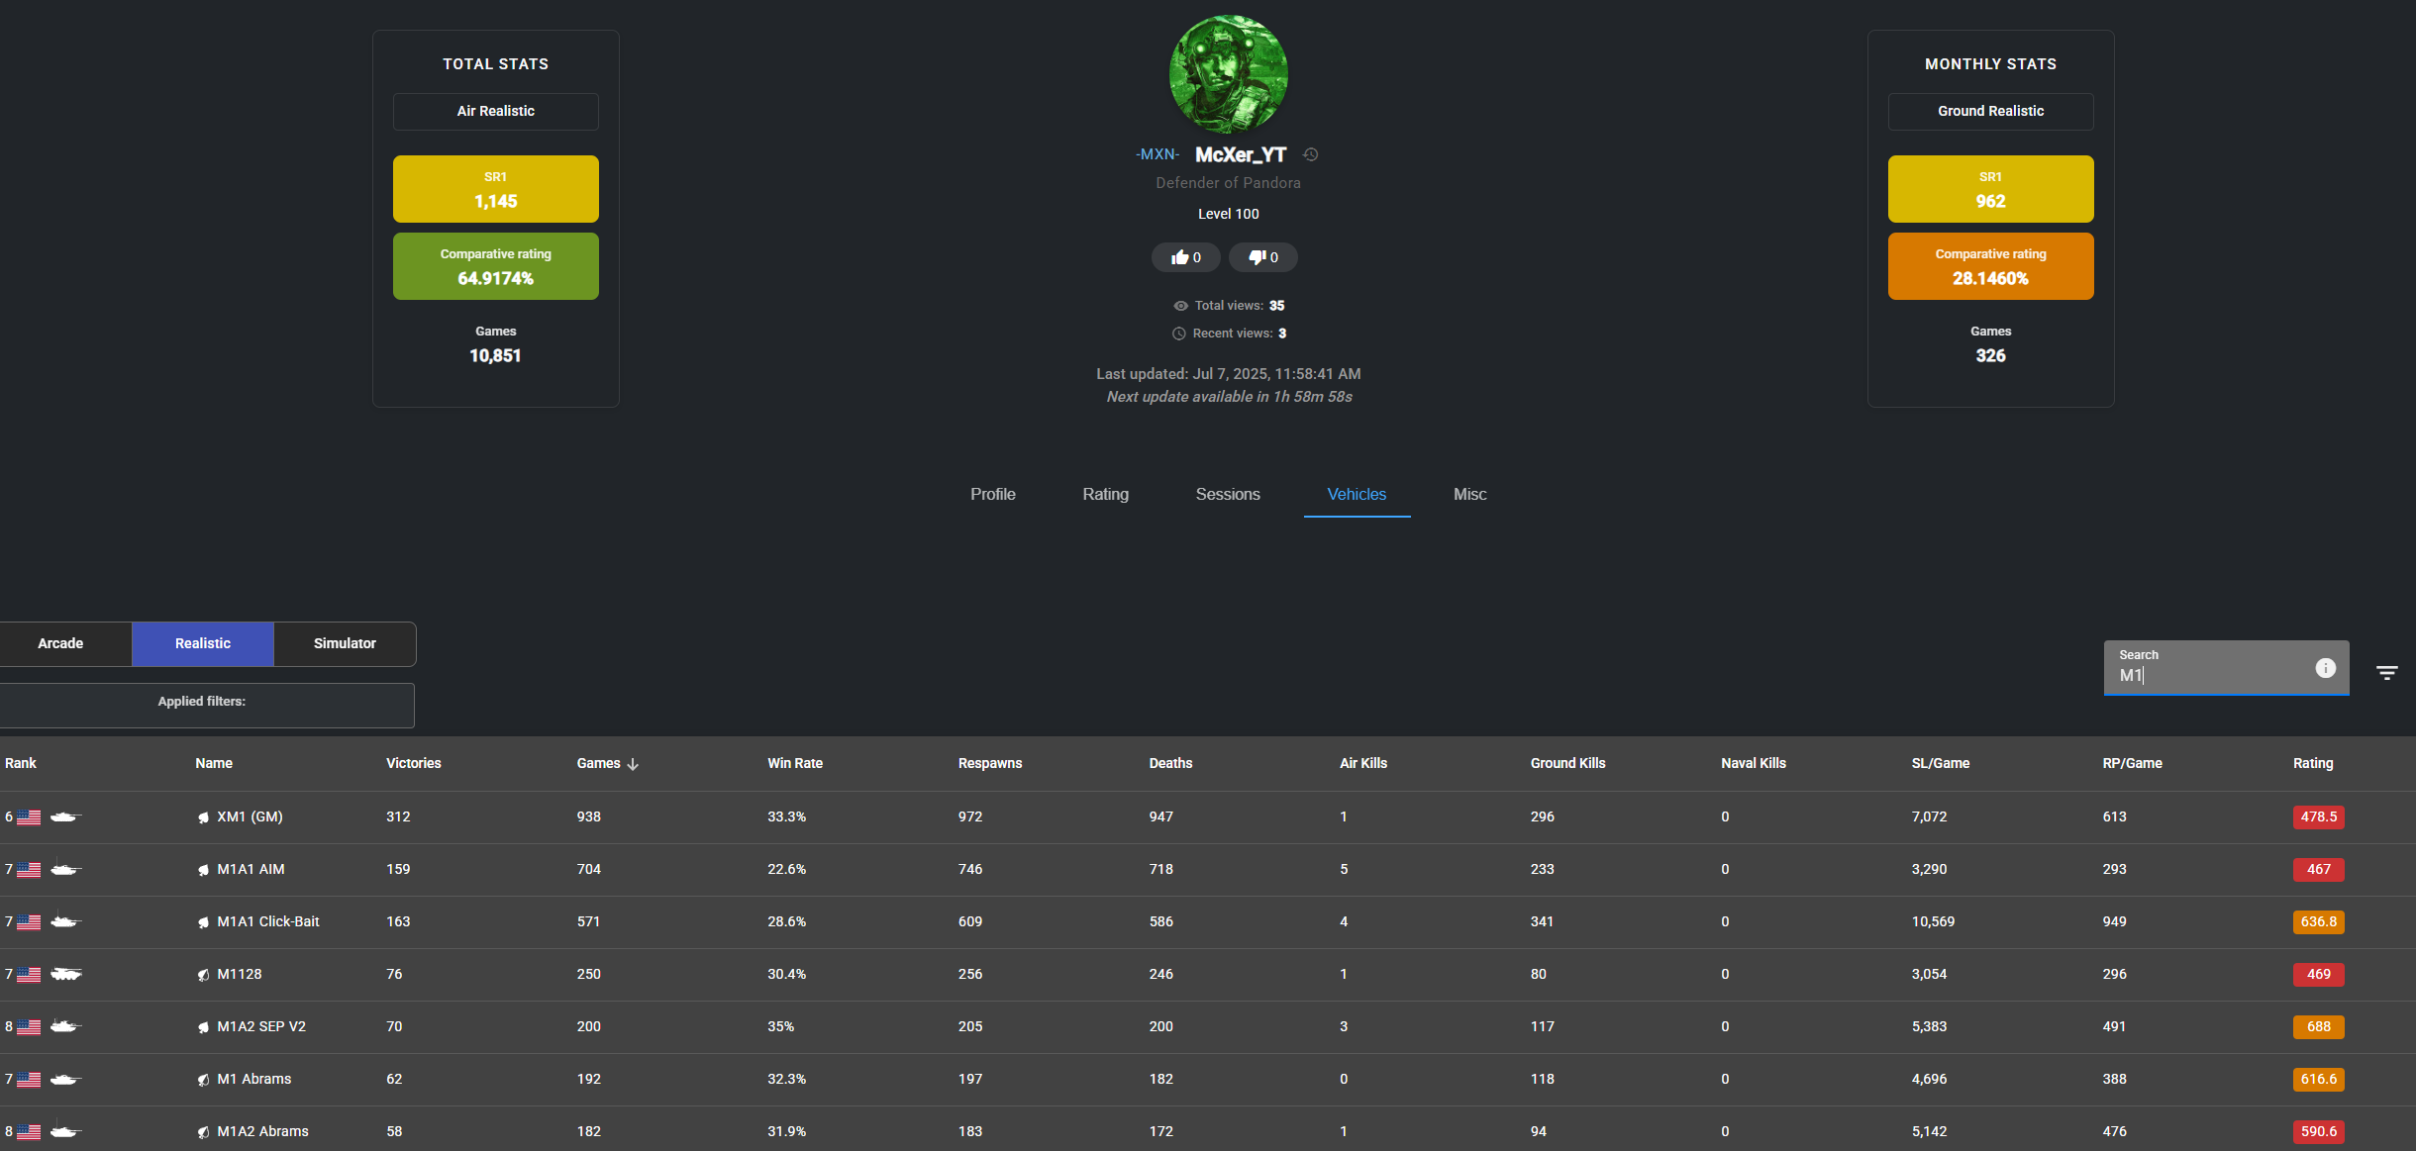This screenshot has height=1151, width=2416.
Task: Click the 590.6 rating badge
Action: pyautogui.click(x=2318, y=1132)
